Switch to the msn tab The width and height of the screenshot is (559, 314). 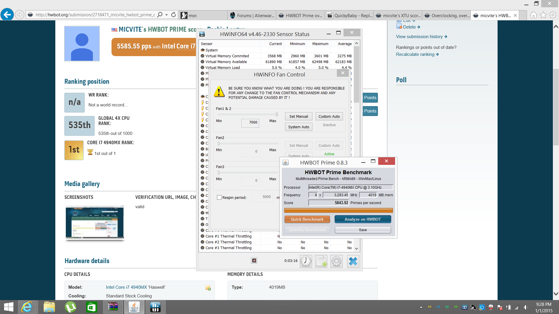(203, 15)
